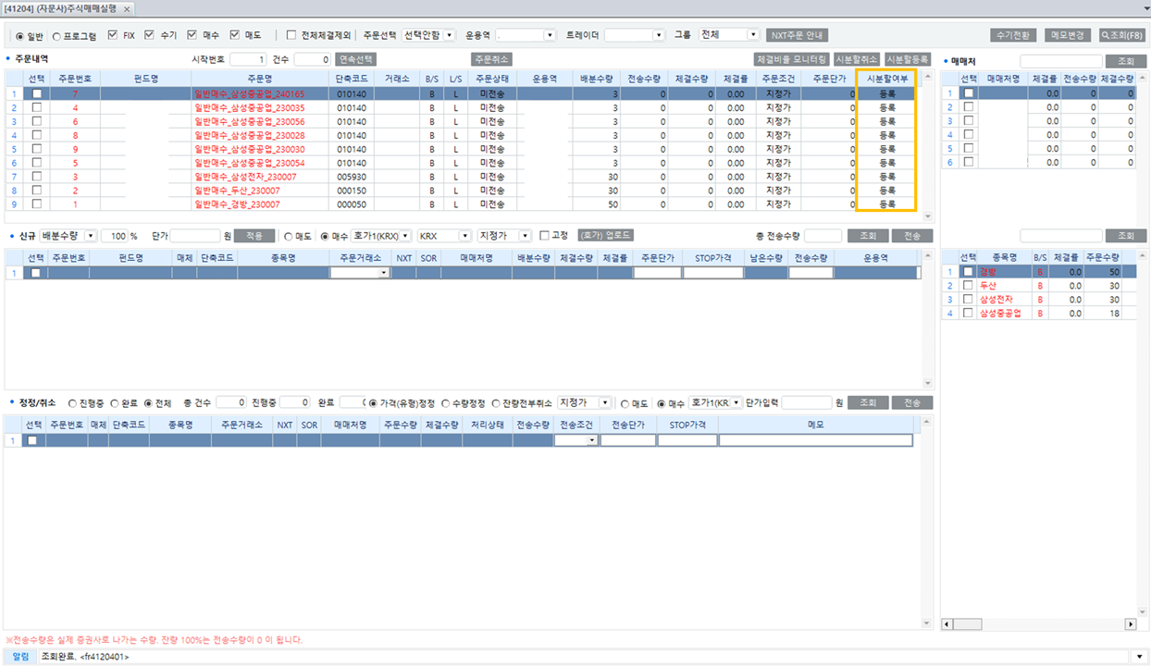Check the box for order 경방_230007
Viewport: 1151px width, 666px height.
coord(37,203)
